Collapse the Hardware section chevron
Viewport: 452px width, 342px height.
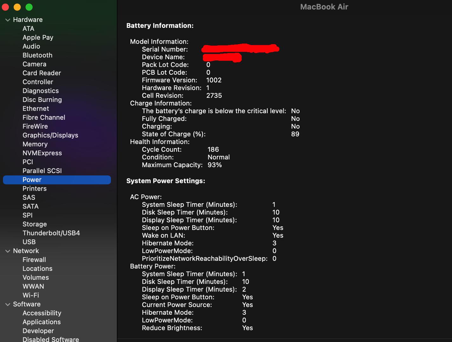8,20
